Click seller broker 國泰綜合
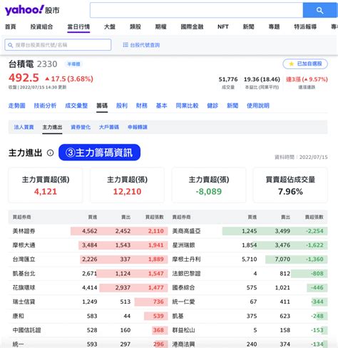This screenshot has height=348, width=338. pyautogui.click(x=183, y=287)
